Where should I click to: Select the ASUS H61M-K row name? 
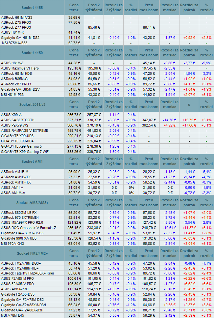[x=12, y=32]
